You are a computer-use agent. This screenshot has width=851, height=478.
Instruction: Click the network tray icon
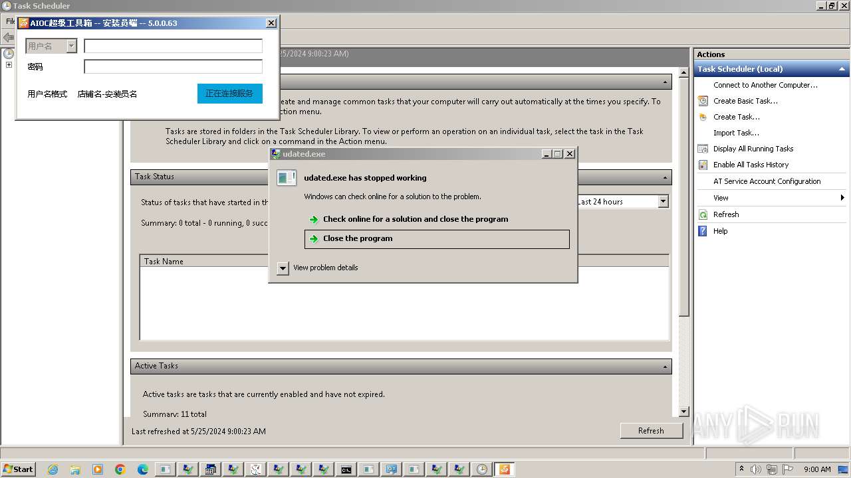click(x=773, y=469)
